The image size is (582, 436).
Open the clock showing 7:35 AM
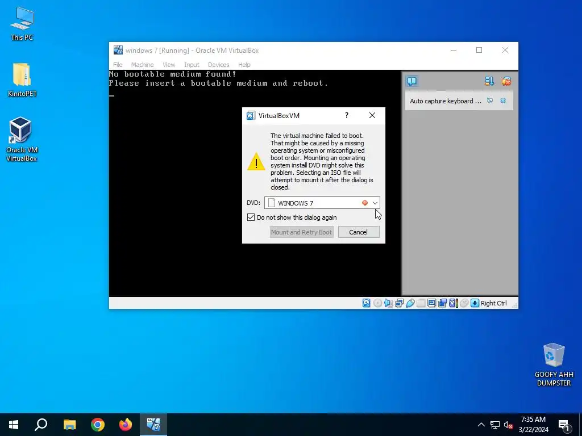tap(533, 425)
